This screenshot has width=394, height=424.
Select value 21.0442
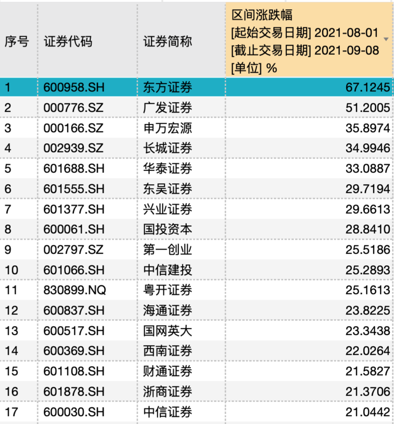(368, 412)
